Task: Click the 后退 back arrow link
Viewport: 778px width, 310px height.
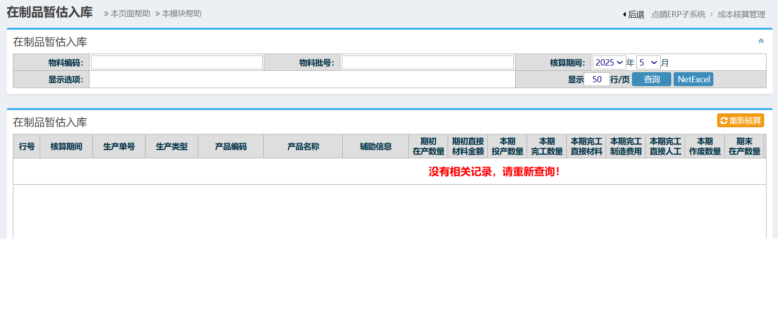Action: (633, 14)
